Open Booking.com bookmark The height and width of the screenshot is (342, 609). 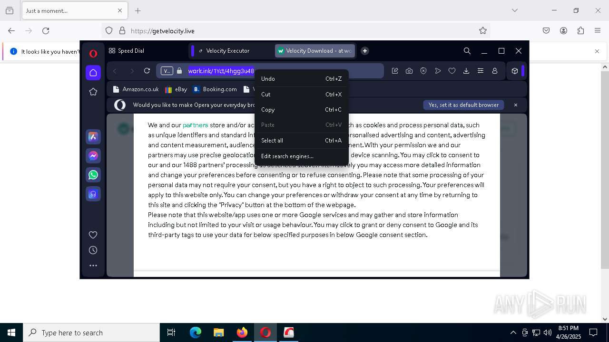click(x=215, y=89)
